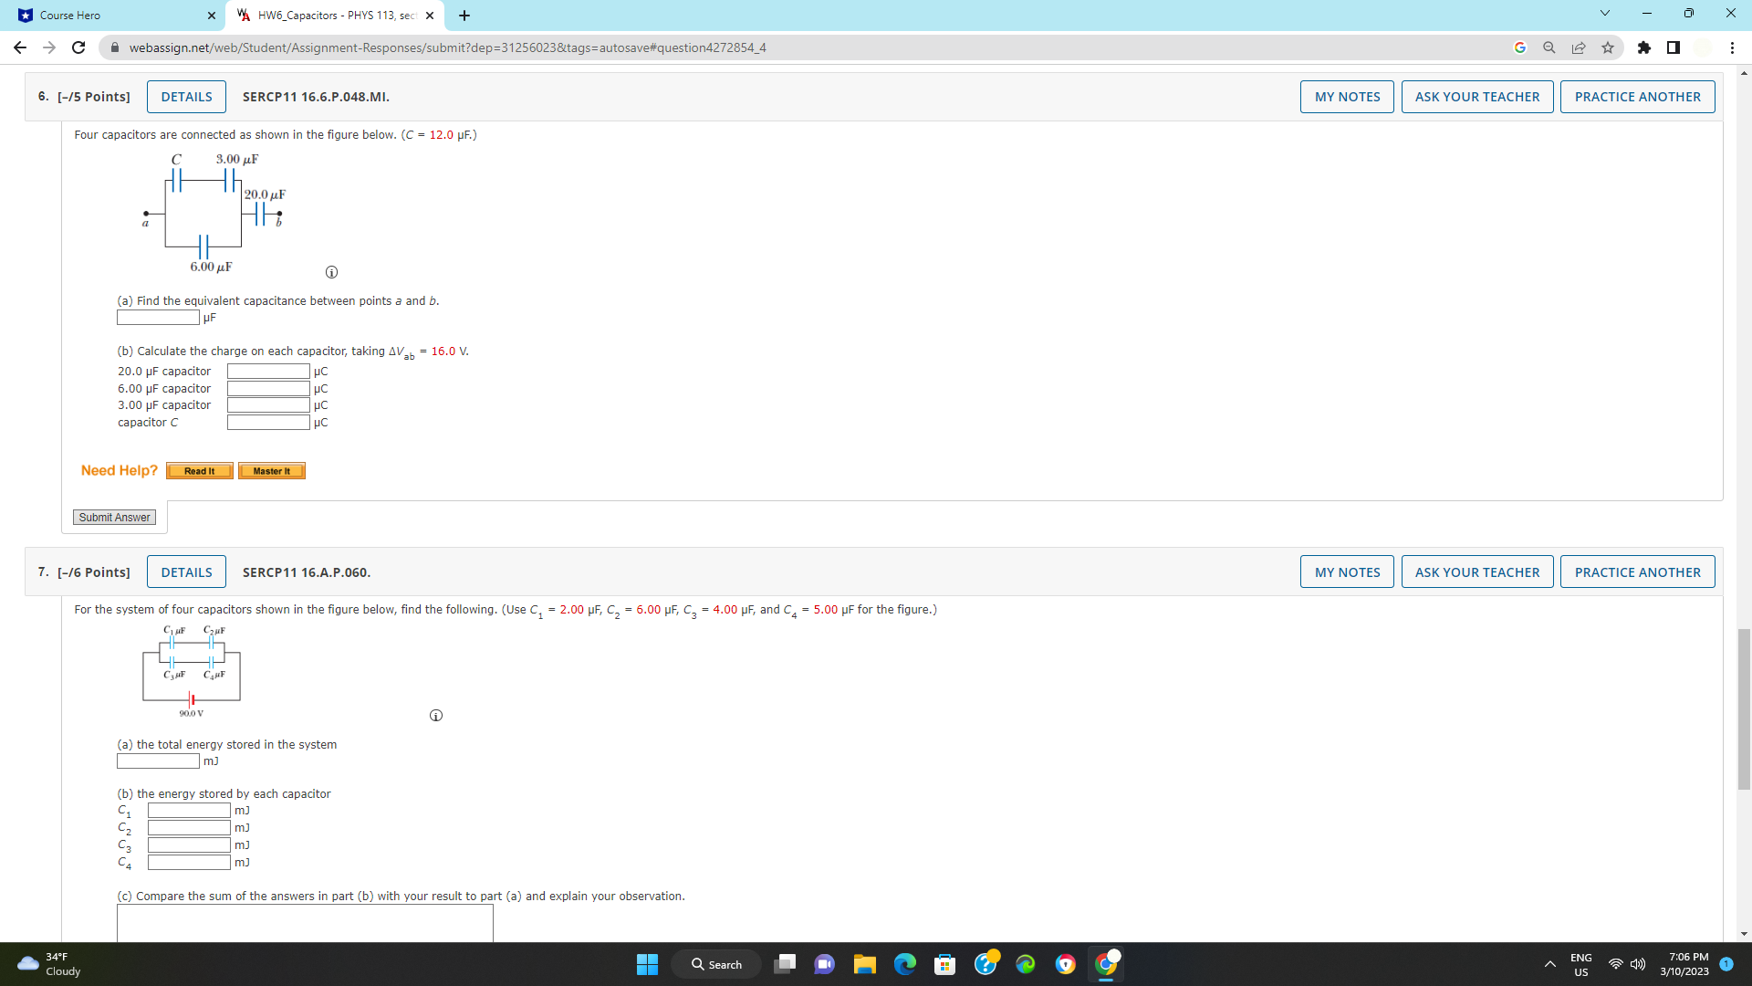The height and width of the screenshot is (986, 1752).
Task: Toggle the browser side panel icon
Action: [x=1673, y=47]
